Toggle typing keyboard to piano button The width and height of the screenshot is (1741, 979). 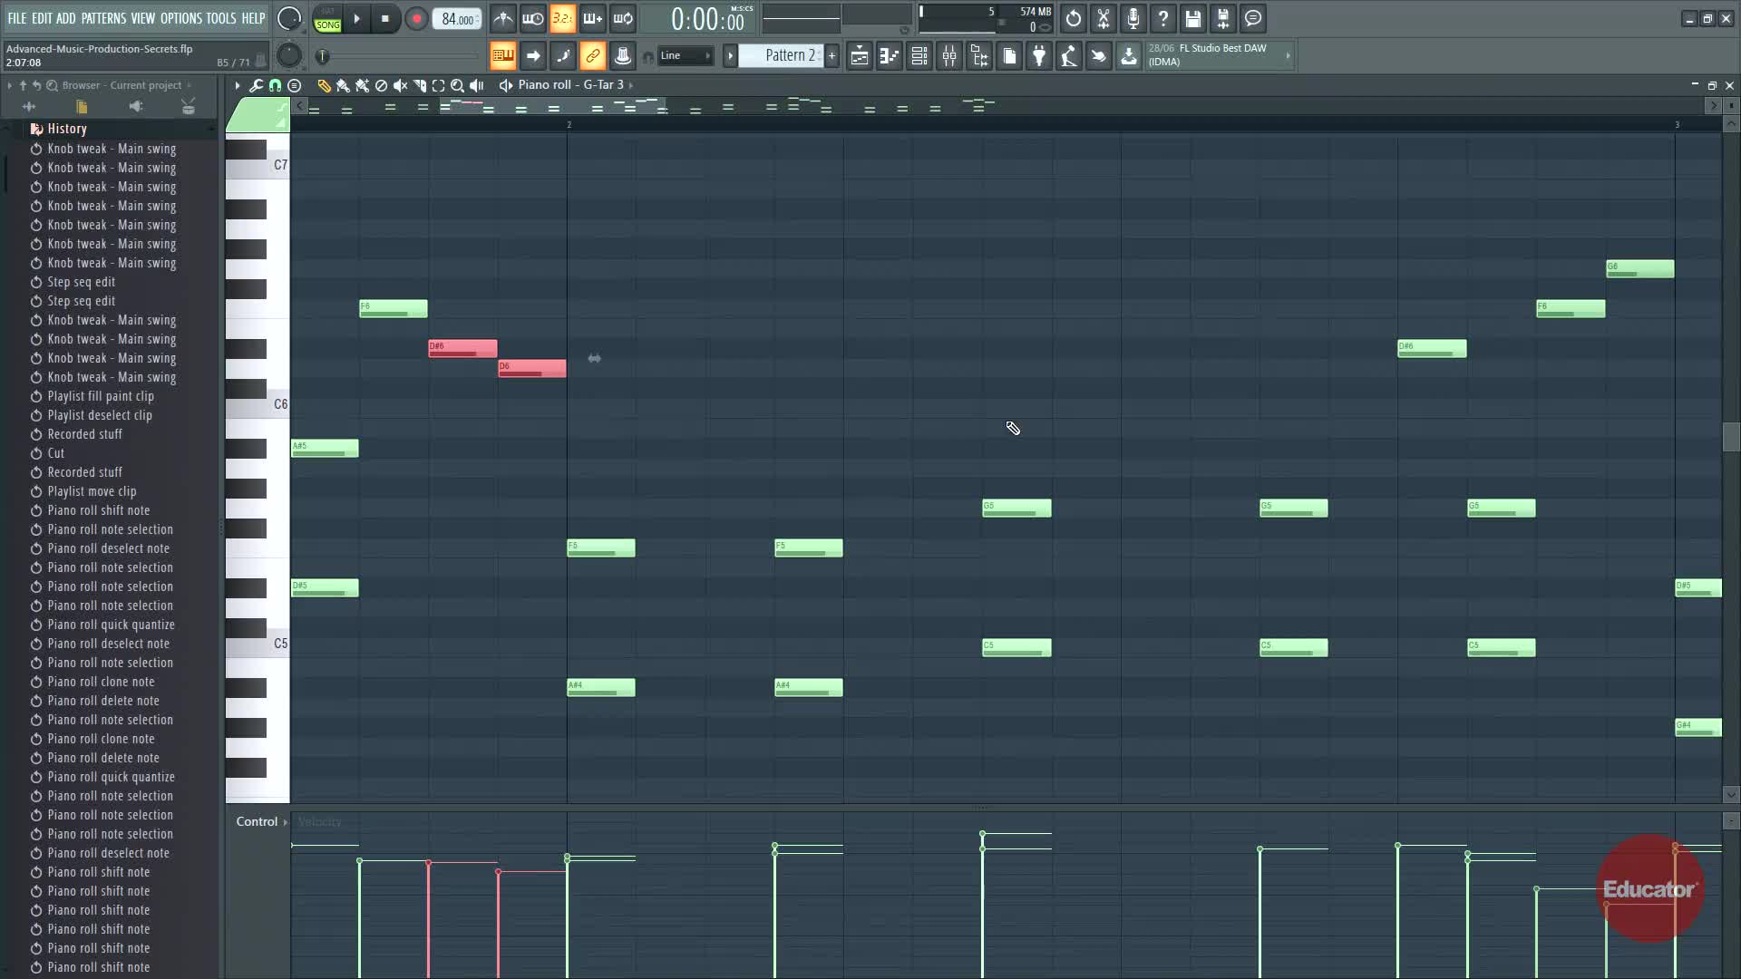502,56
